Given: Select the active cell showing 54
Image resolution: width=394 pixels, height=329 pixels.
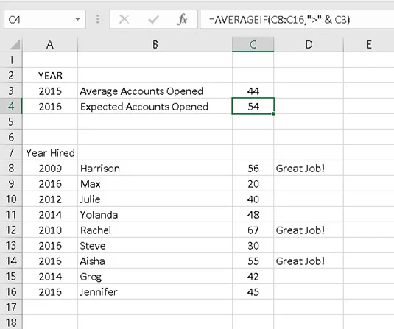Looking at the screenshot, I should click(253, 106).
